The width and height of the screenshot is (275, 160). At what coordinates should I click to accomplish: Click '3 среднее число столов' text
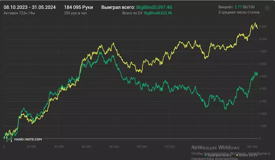coord(239,13)
